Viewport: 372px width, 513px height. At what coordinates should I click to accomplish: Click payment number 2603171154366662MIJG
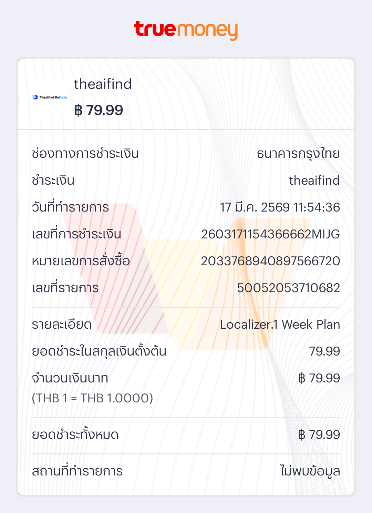click(x=270, y=234)
